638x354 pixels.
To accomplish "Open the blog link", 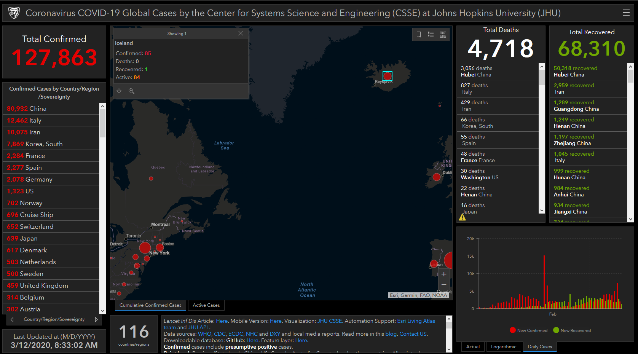I will 391,334.
